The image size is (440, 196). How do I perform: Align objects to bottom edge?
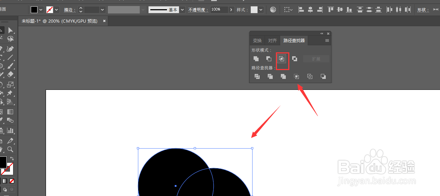(349, 10)
